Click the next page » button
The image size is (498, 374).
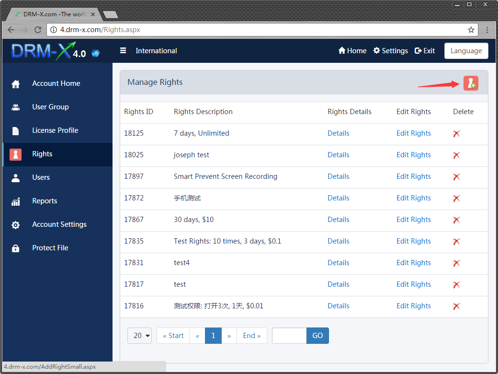(x=229, y=336)
